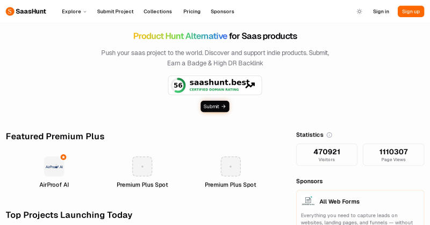The width and height of the screenshot is (430, 225).
Task: Select the first empty Premium Plus Spot placeholder
Action: 142,167
